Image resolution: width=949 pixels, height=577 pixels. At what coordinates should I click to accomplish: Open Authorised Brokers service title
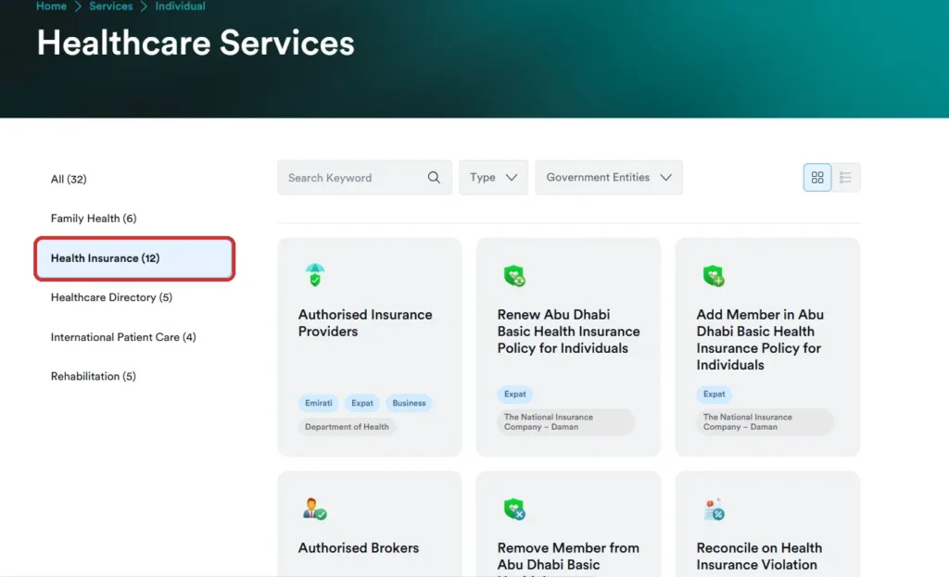coord(359,548)
